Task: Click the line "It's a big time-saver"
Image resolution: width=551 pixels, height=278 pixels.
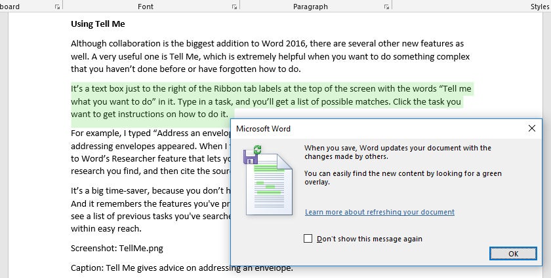Action: pos(150,191)
